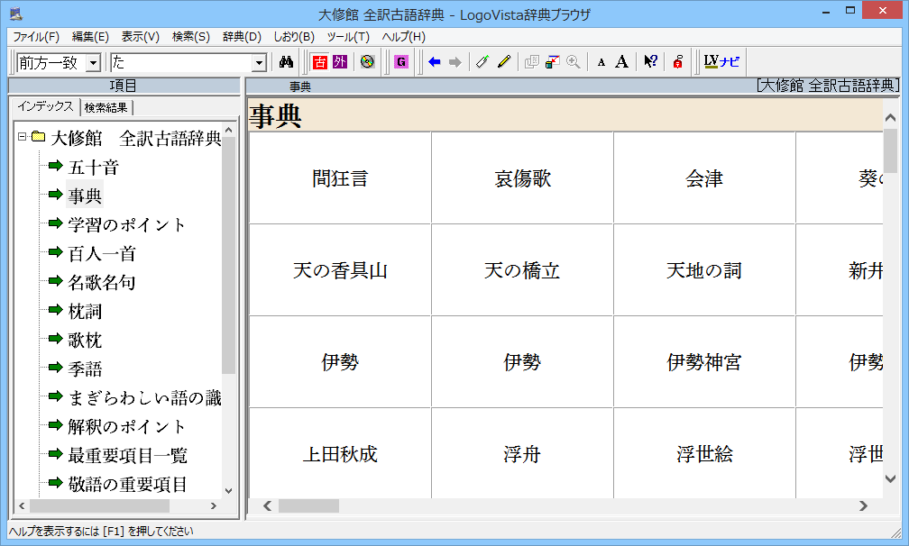Select 敬語の重要項目 in the tree

pyautogui.click(x=127, y=484)
